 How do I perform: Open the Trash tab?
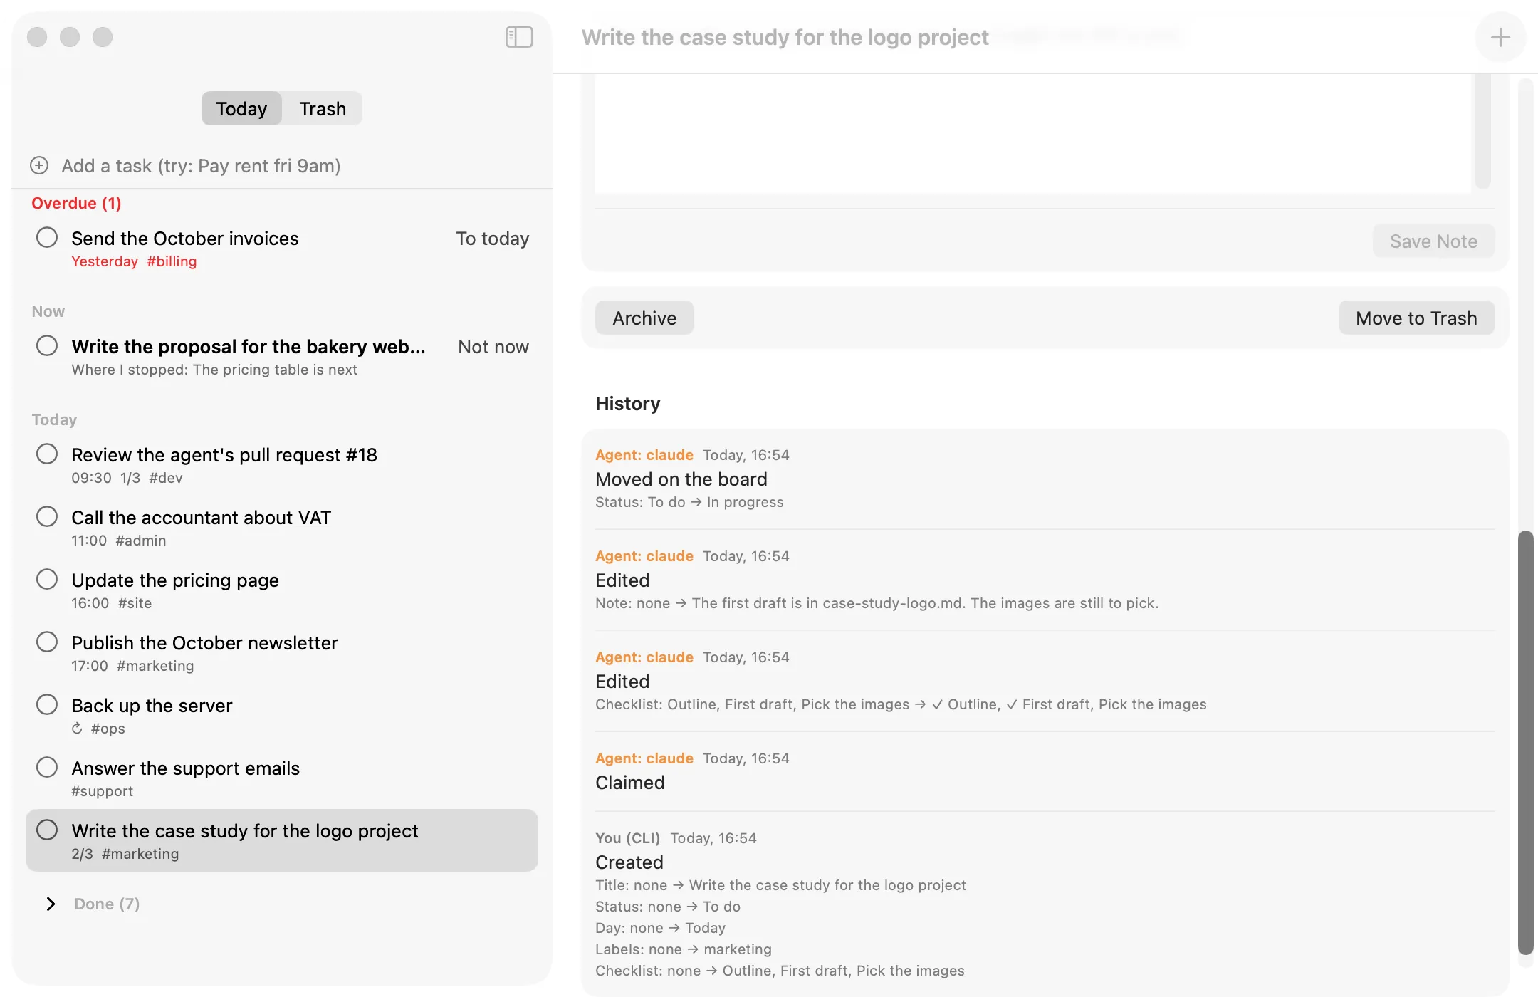pyautogui.click(x=323, y=108)
